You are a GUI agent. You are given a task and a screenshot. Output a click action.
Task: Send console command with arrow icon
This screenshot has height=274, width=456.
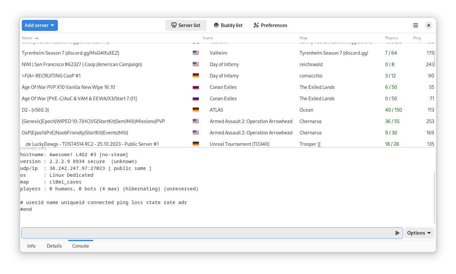coord(397,233)
